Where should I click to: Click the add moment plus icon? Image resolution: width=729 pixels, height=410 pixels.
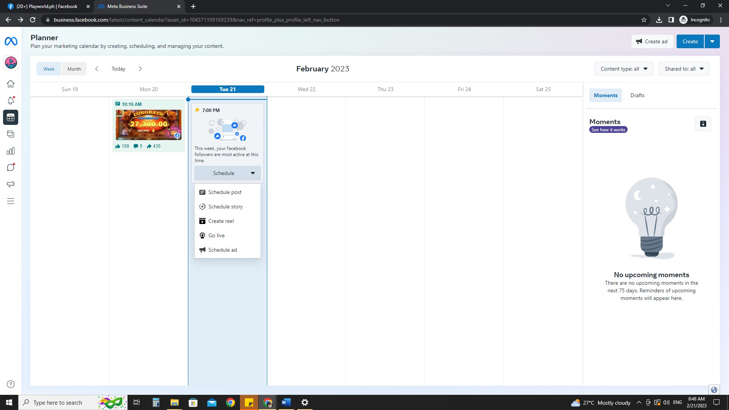coord(703,124)
